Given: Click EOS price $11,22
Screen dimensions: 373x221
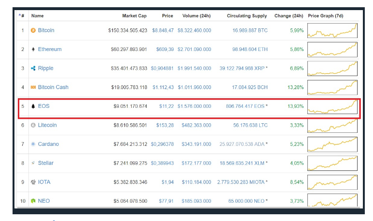Looking at the screenshot, I should [x=166, y=106].
